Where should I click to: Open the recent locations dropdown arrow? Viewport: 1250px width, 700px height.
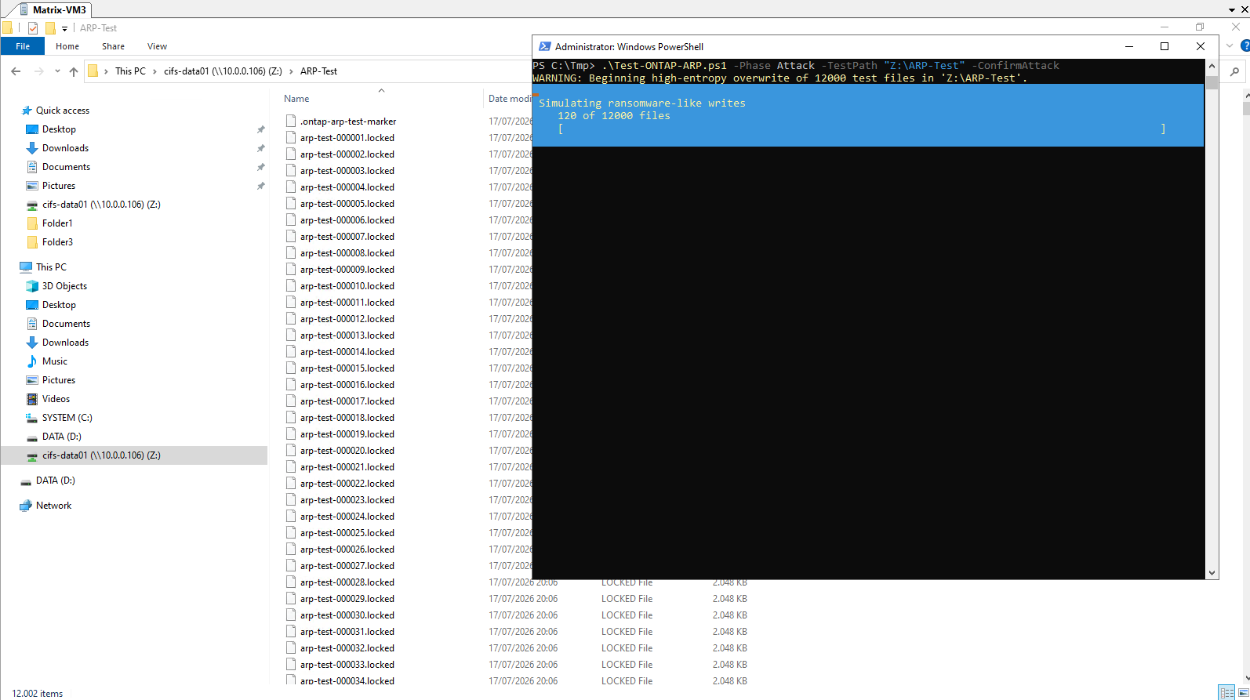pyautogui.click(x=57, y=71)
